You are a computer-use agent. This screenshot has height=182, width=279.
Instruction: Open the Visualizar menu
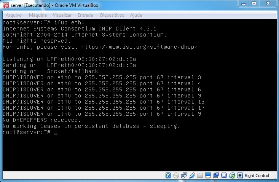62,15
